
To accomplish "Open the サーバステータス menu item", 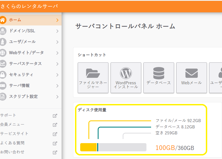I will click(x=31, y=64).
